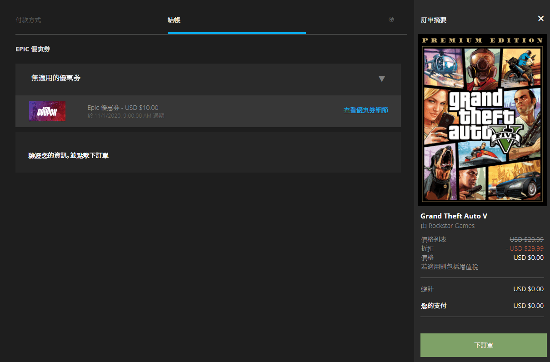Viewport: 550px width, 362px height.
Task: Open the 查看優惠券細節 link
Action: (x=366, y=110)
